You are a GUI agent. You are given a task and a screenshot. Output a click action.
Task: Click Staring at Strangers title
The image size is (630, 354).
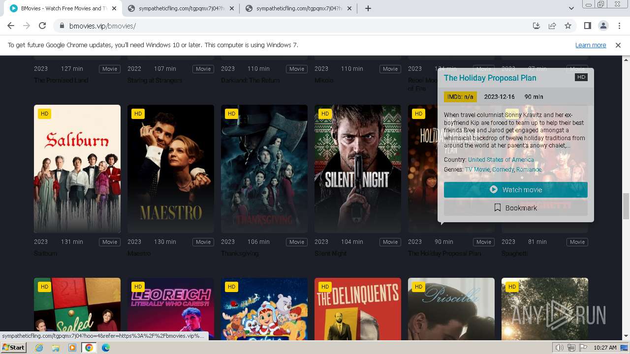[x=155, y=81]
